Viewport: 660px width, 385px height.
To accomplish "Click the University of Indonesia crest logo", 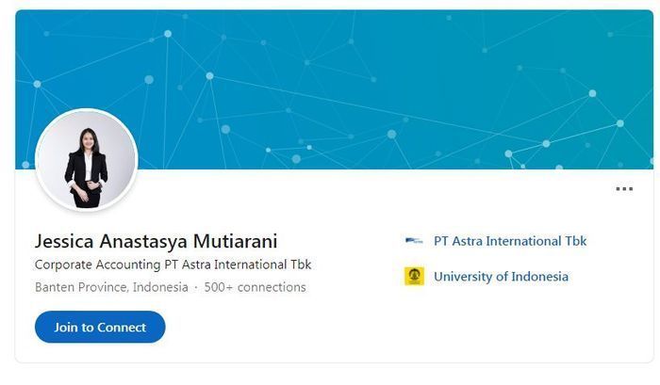I will point(414,277).
